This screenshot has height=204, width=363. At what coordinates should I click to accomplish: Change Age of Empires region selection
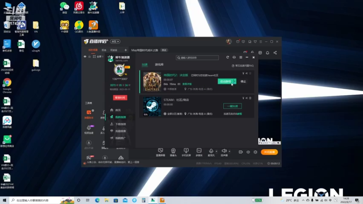(170, 89)
